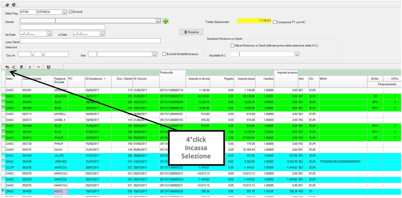Screen dimensions: 402x198
Task: Check the Escludi Modalità Incasso checkbox
Action: (164, 54)
